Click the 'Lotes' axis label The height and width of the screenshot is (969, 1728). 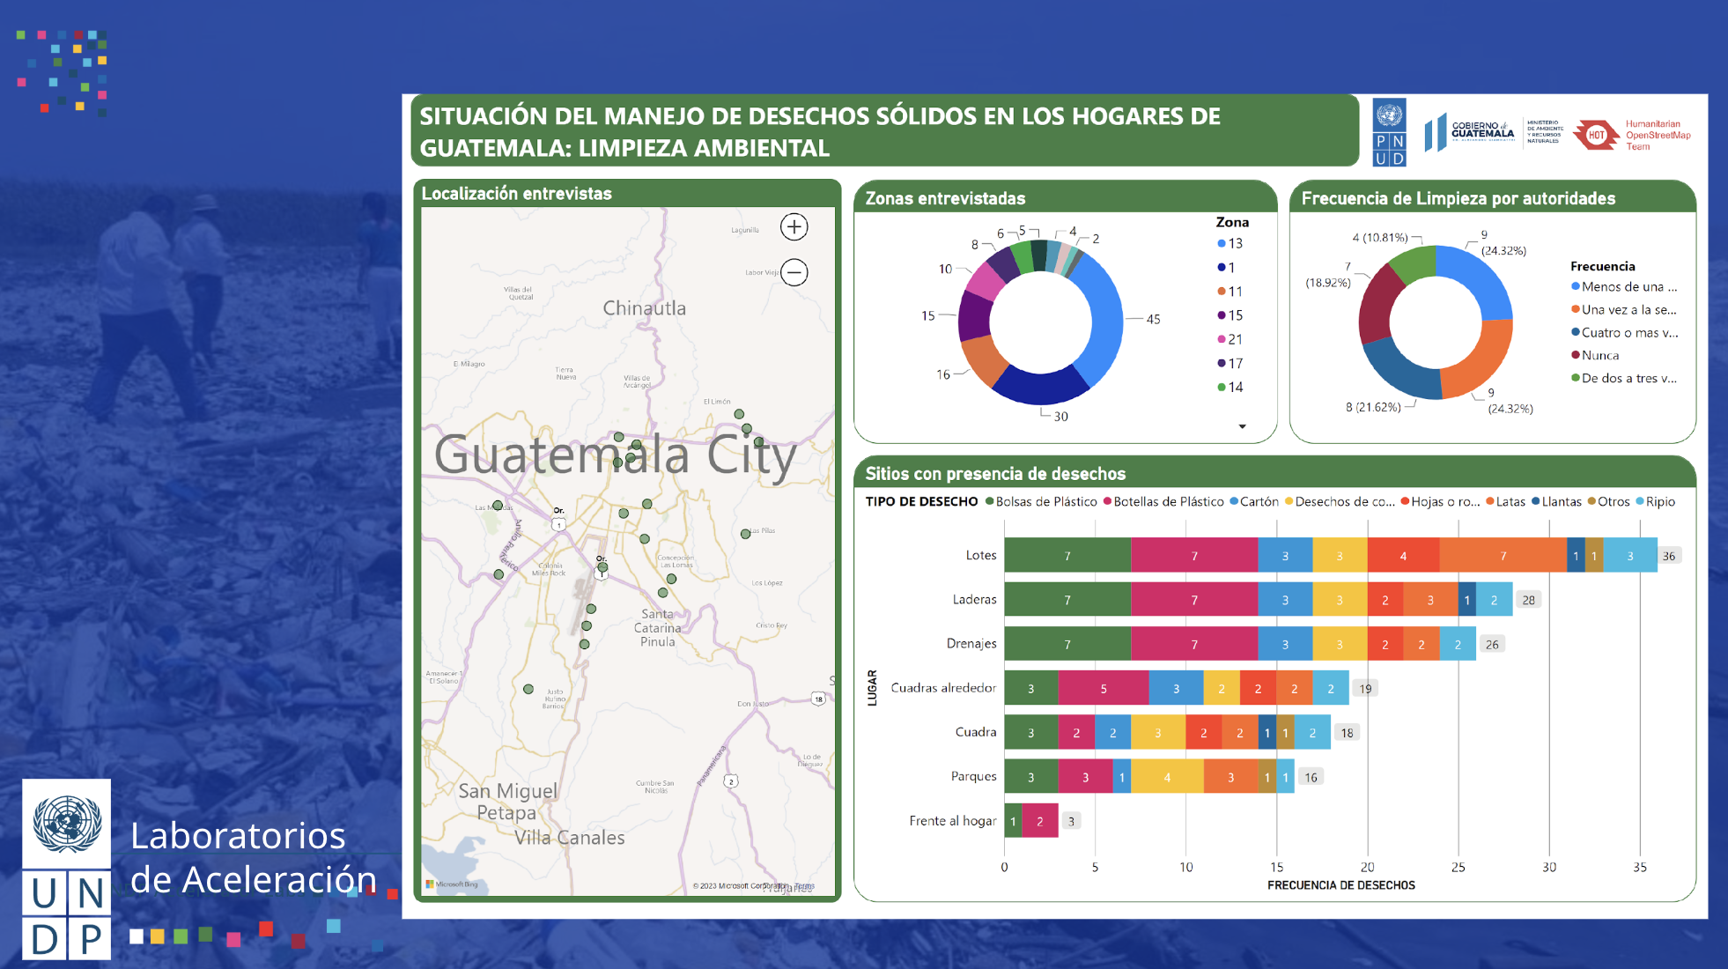[x=981, y=555]
